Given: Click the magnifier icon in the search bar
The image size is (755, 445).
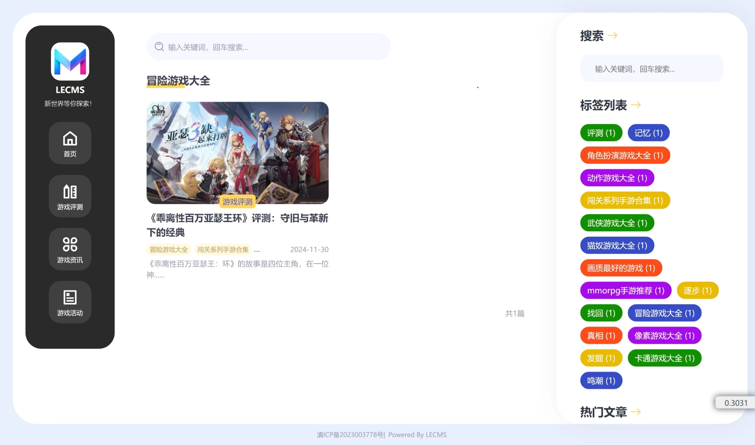Looking at the screenshot, I should click(x=159, y=47).
